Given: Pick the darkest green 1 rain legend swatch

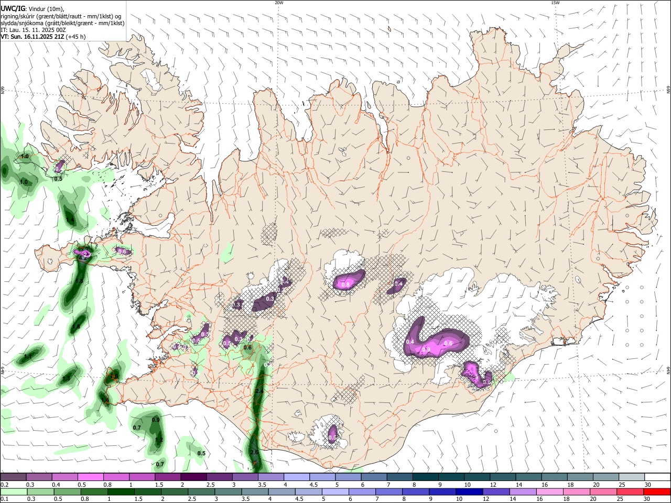Looking at the screenshot, I should coord(121,492).
